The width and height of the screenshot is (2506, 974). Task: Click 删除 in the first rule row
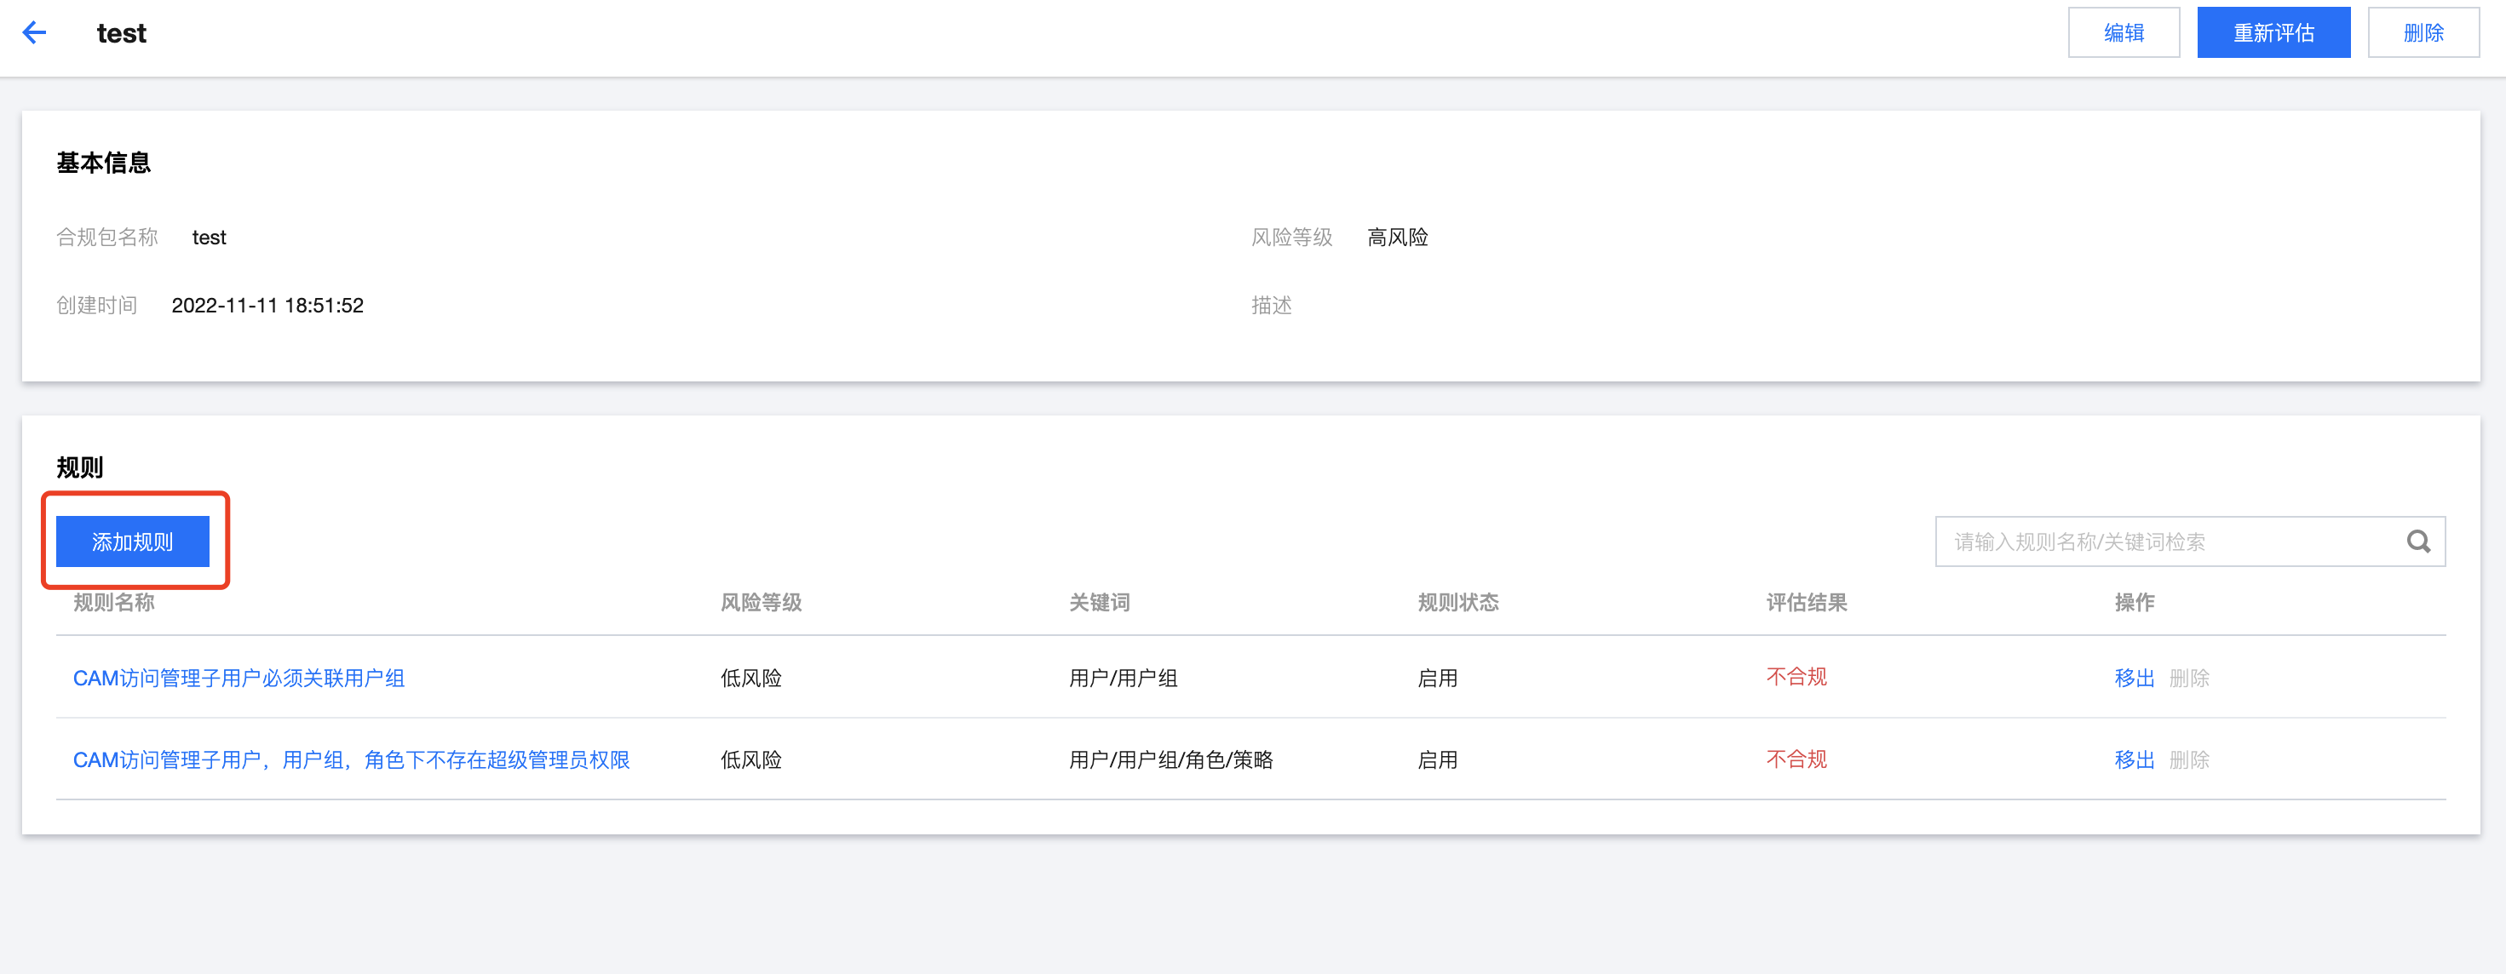[x=2189, y=678]
